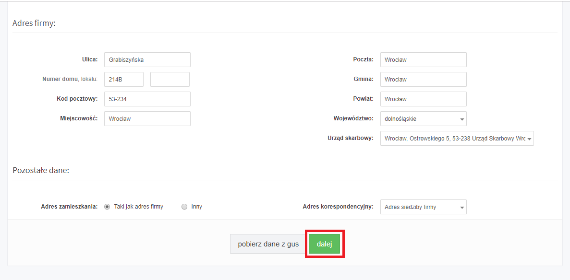Click the Kod pocztowy postal code field
The height and width of the screenshot is (280, 570).
(147, 99)
